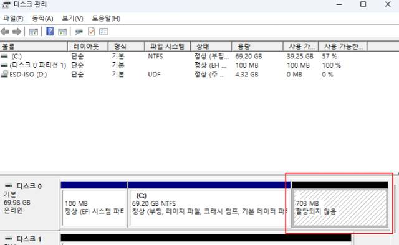
Task: Click the show/hide console tree icon
Action: [x=33, y=32]
